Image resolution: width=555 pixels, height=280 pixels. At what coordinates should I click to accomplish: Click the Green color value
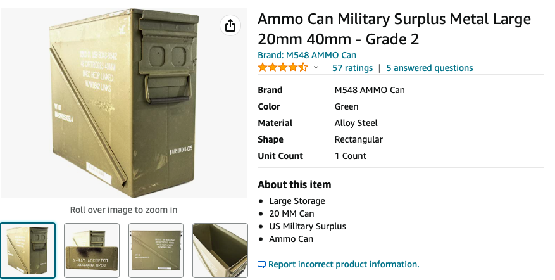346,106
